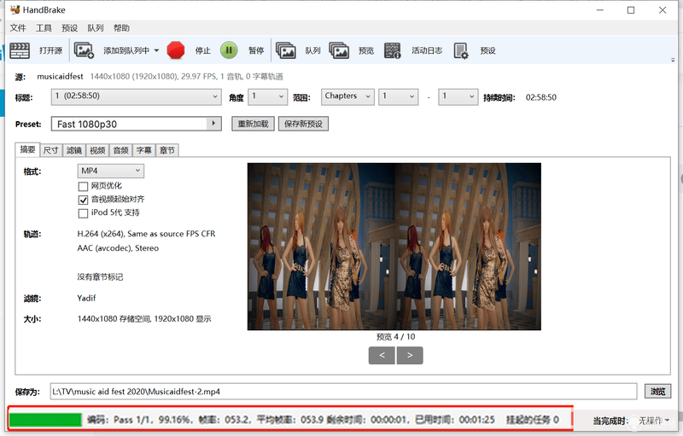The image size is (683, 436).
Task: Click the 重新加载 preset button
Action: click(x=253, y=124)
